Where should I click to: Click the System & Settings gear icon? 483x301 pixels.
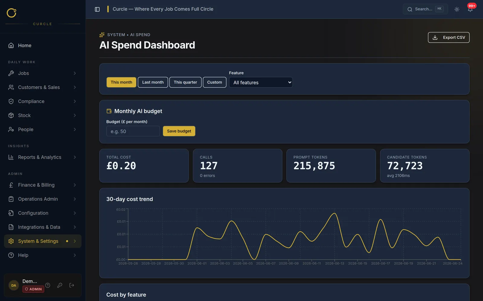[11, 241]
